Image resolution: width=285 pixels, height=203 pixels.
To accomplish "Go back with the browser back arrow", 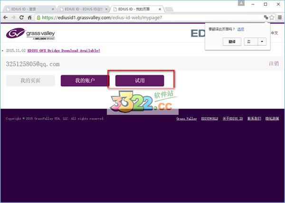I will pyautogui.click(x=5, y=18).
